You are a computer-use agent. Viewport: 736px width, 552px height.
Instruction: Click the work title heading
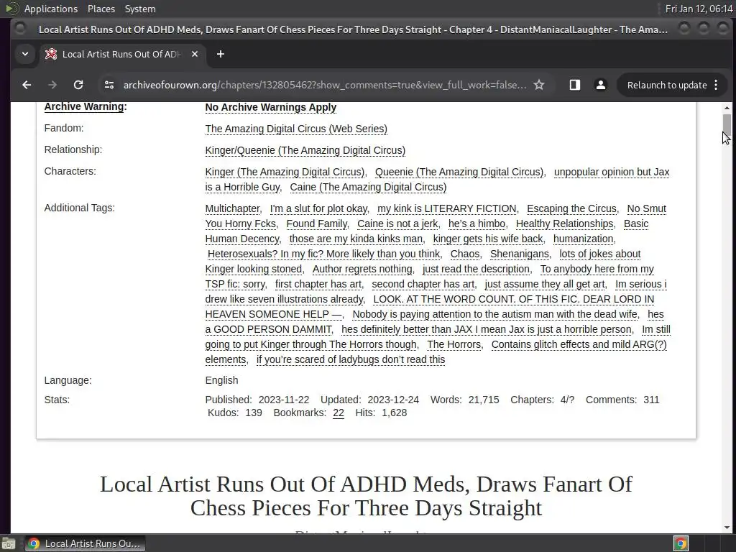pos(366,496)
